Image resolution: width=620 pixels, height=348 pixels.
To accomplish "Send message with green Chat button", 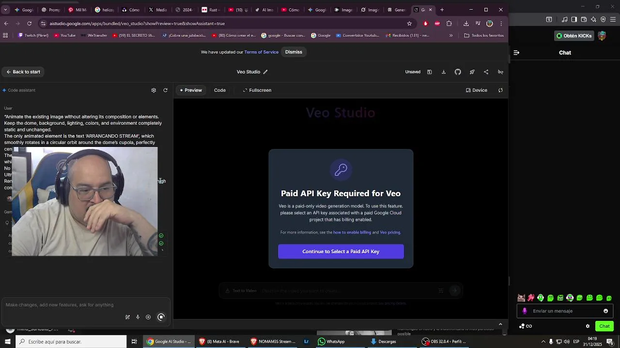I will point(604,326).
